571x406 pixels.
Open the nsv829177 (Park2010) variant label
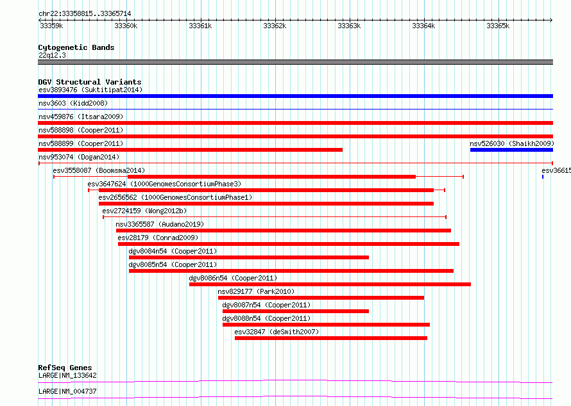[x=256, y=291]
